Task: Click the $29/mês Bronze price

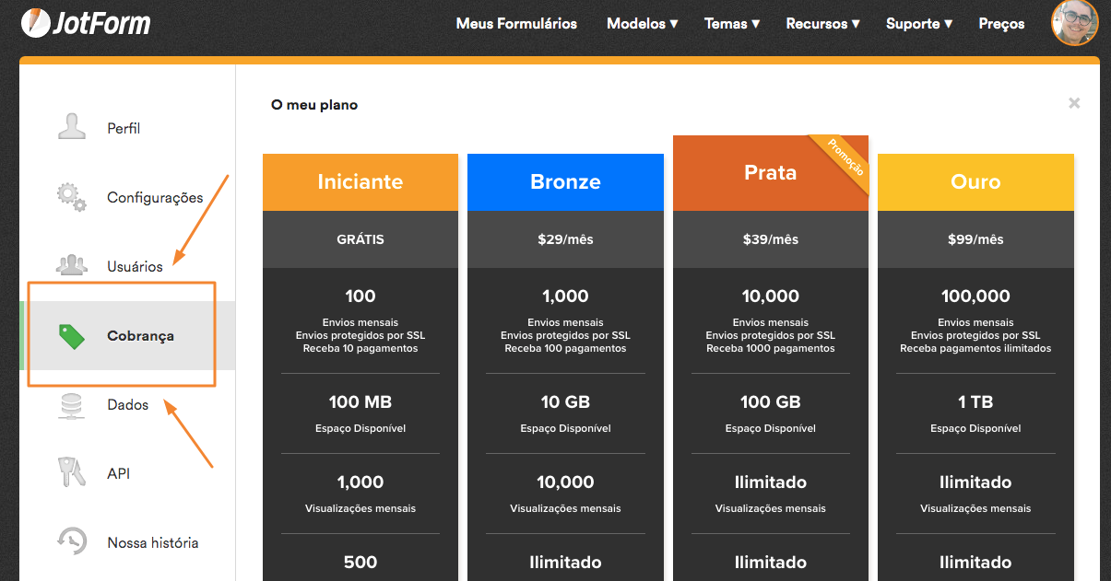Action: tap(565, 239)
